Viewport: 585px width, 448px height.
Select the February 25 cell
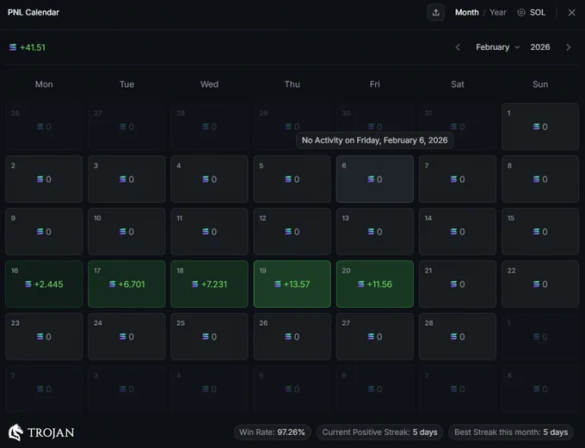point(209,336)
